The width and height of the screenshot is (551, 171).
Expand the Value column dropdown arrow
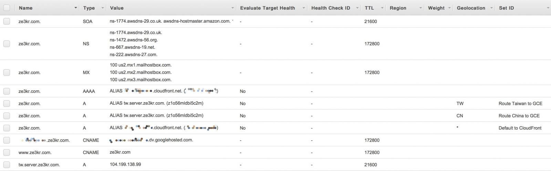click(233, 8)
